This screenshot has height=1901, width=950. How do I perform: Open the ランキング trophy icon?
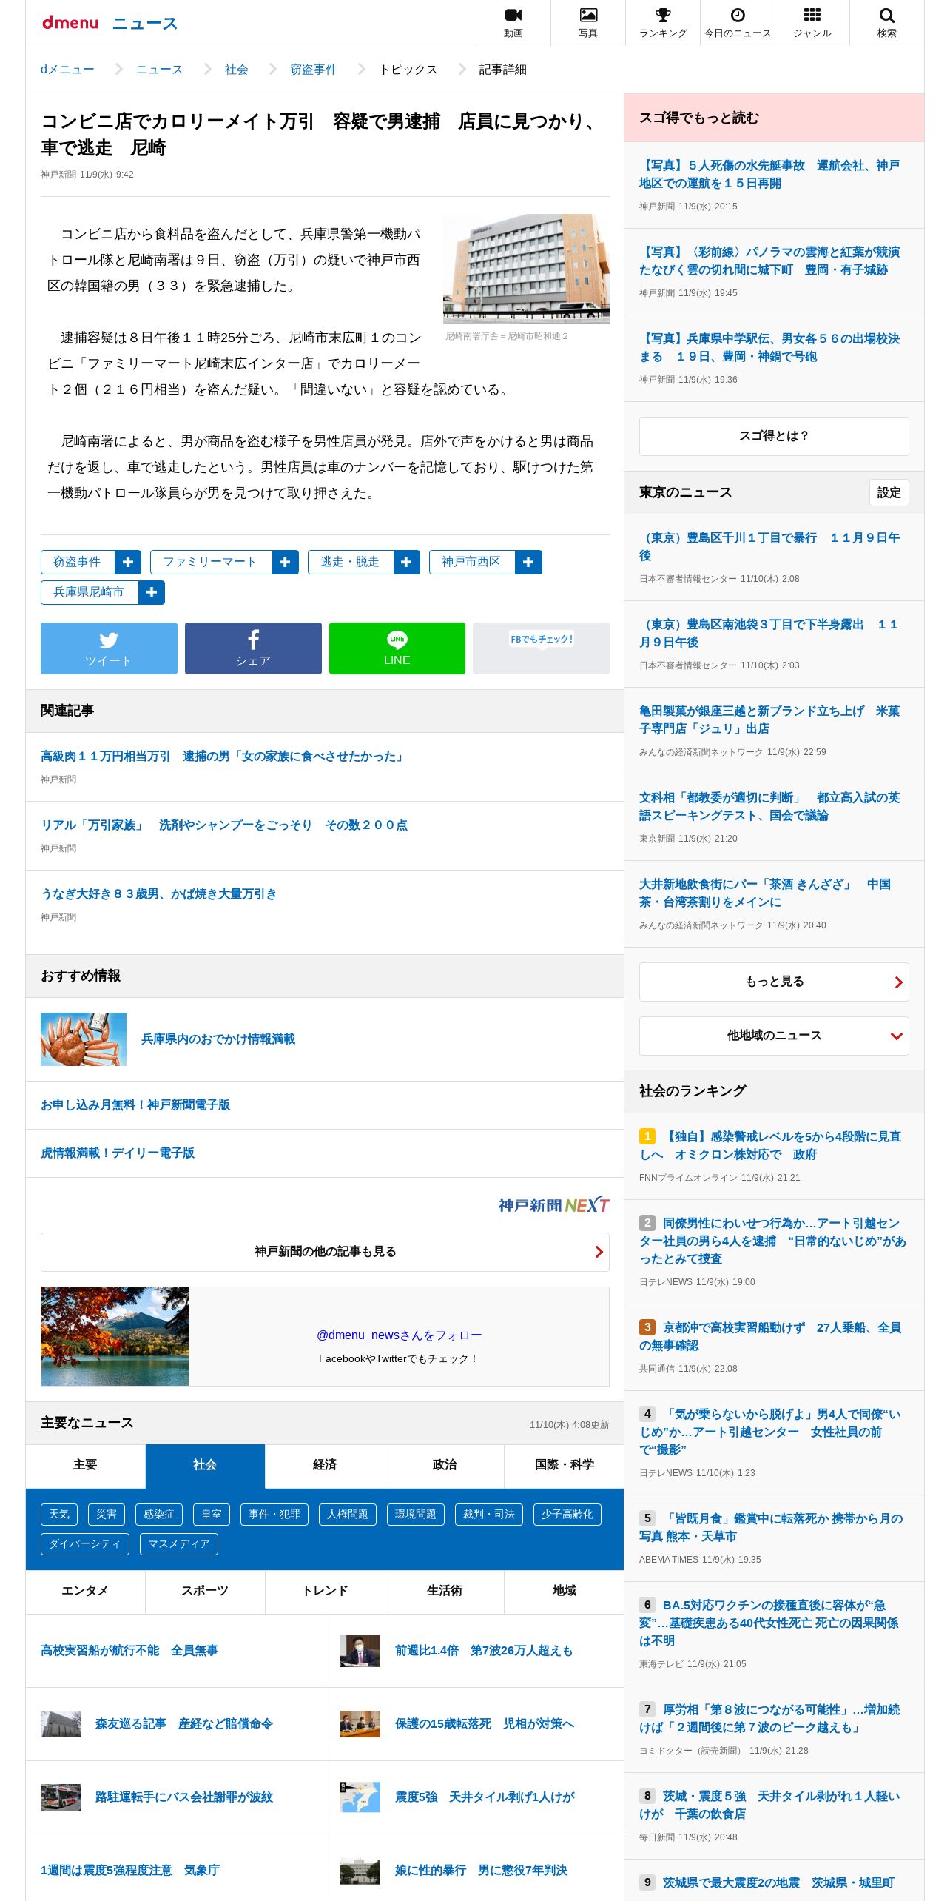click(x=663, y=23)
